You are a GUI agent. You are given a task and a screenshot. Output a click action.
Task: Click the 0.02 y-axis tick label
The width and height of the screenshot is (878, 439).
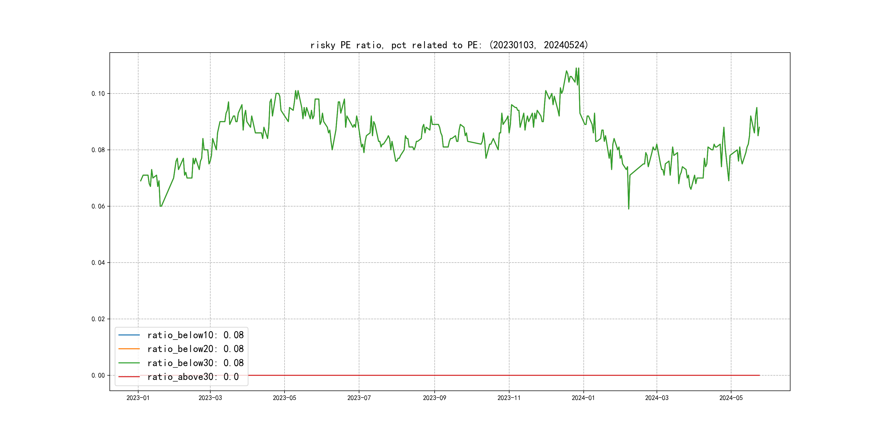[98, 319]
